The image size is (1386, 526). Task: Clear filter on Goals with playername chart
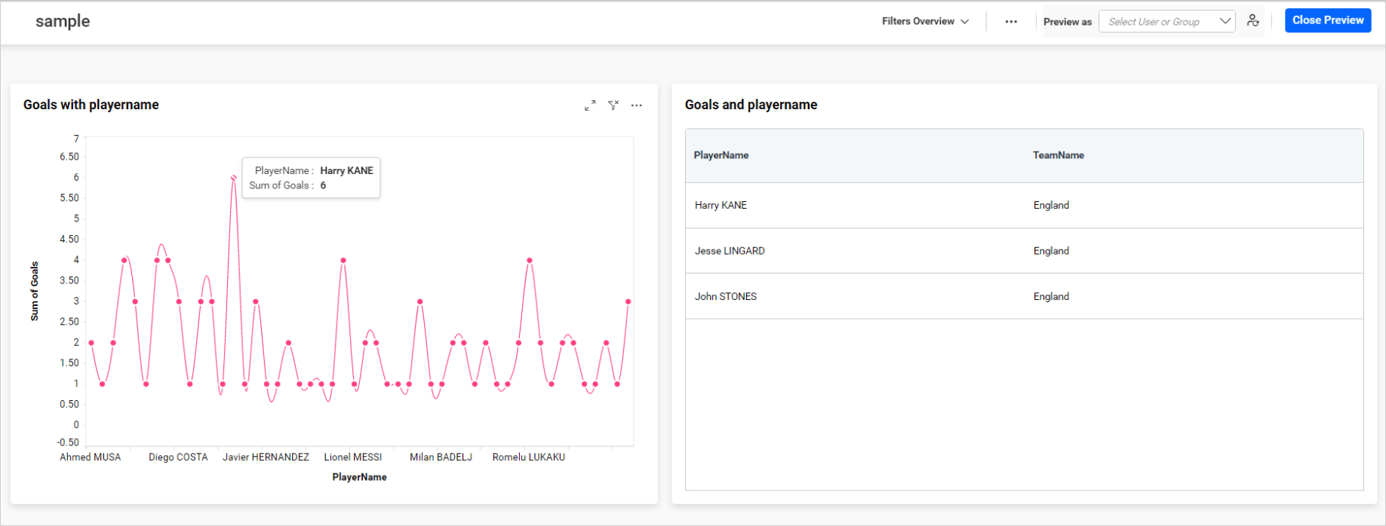tap(613, 106)
